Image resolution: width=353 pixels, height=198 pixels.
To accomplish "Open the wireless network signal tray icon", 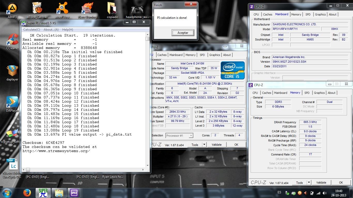I will click(x=318, y=193).
